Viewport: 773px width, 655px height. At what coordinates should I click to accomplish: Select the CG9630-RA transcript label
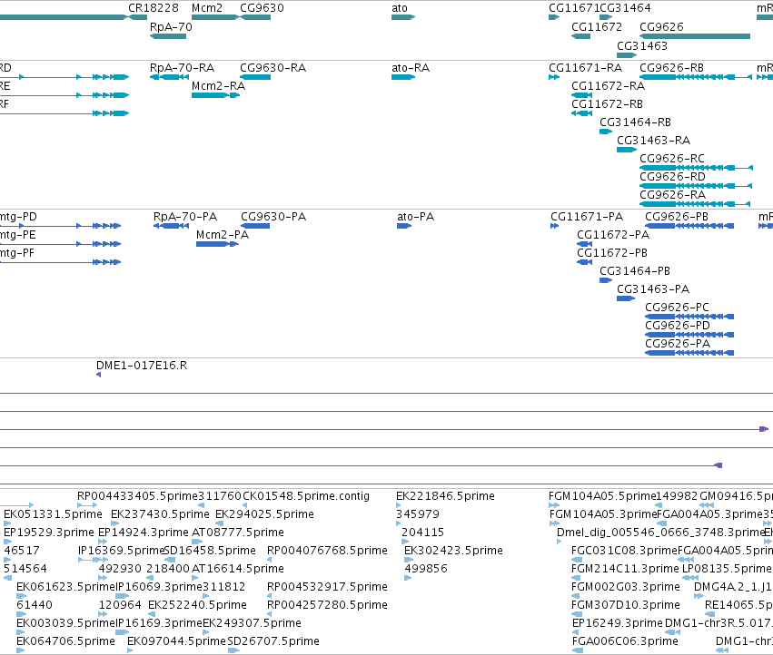tap(273, 68)
